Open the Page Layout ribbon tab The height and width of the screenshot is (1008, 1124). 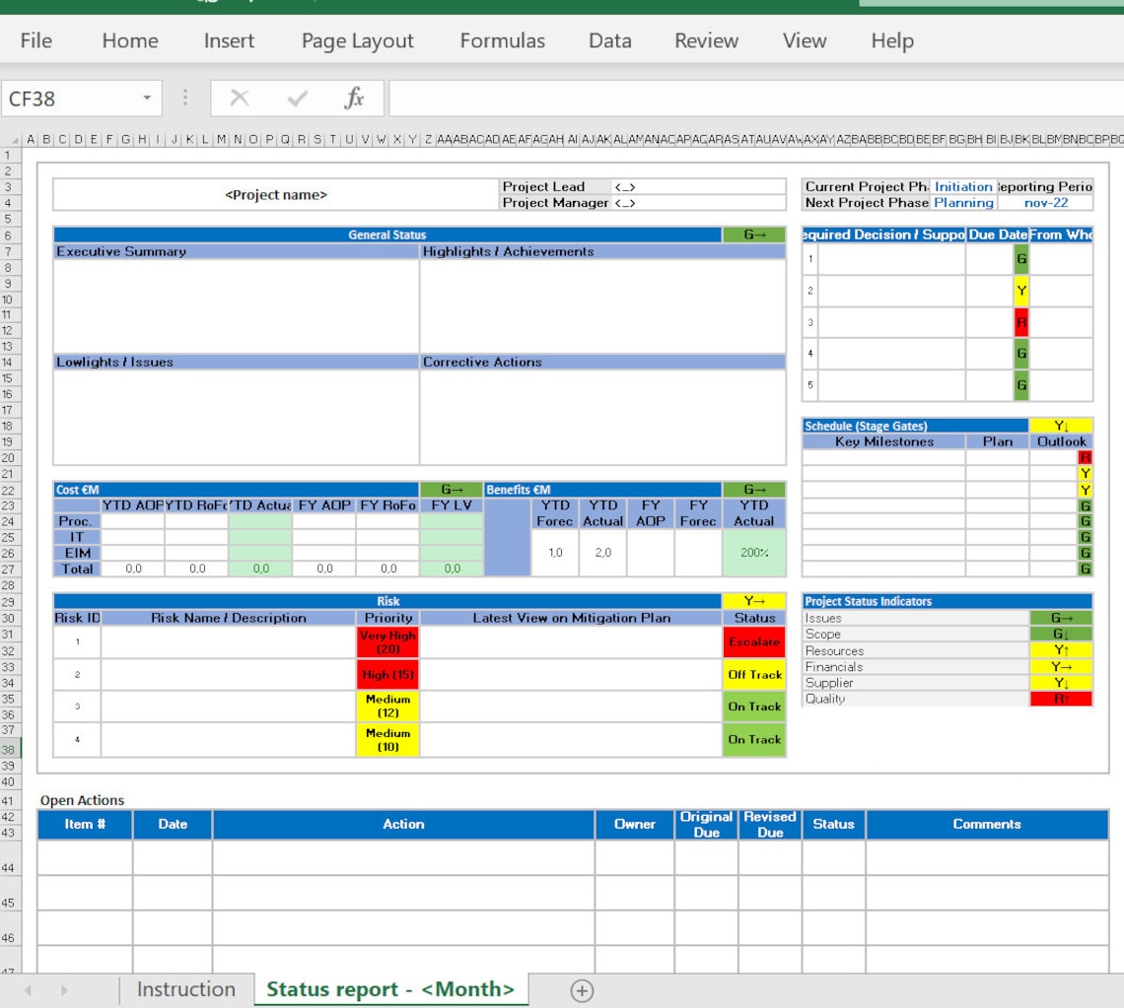(357, 40)
